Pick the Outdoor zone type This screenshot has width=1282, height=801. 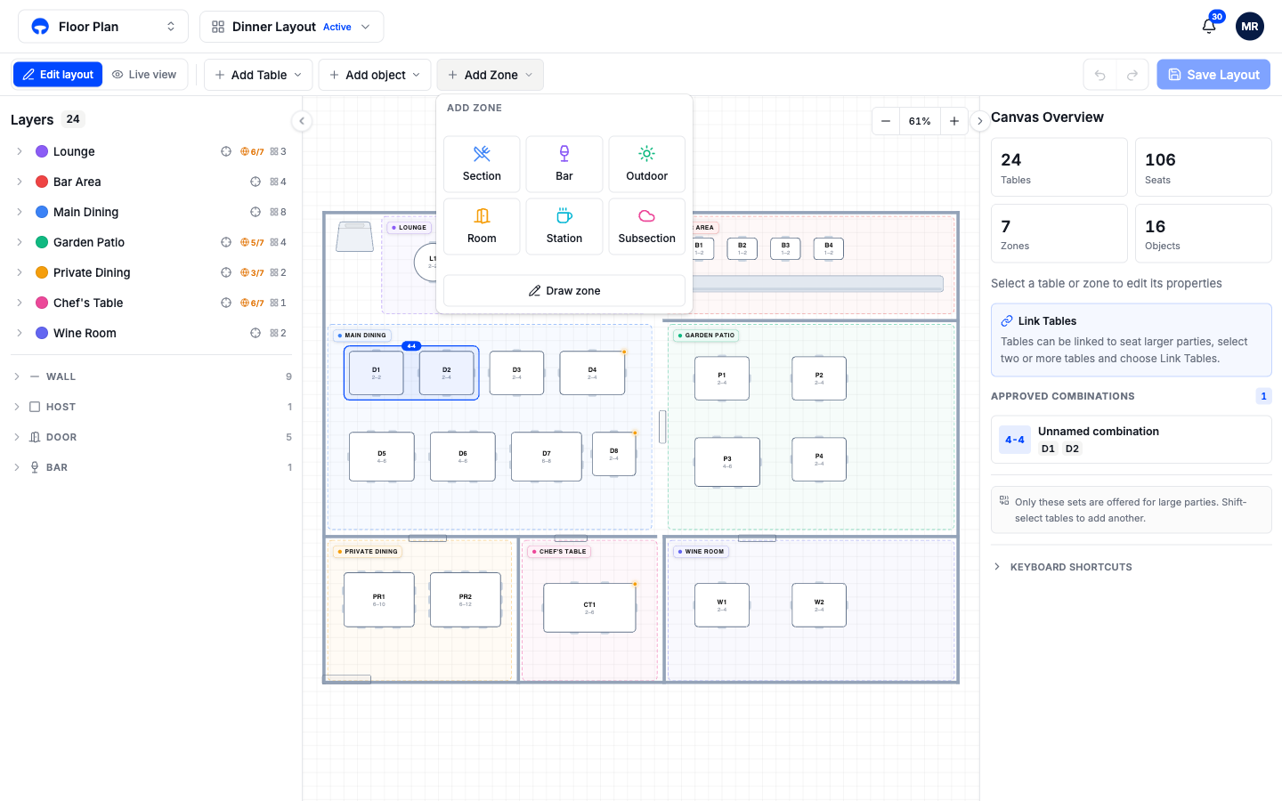(646, 164)
